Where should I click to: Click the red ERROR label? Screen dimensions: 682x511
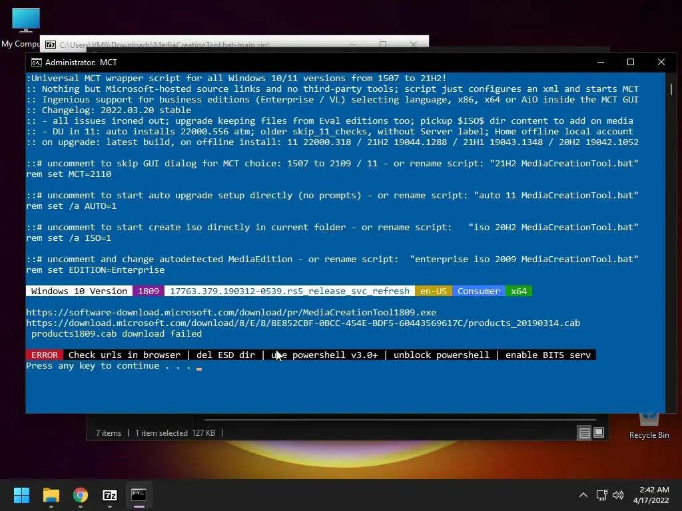(45, 355)
